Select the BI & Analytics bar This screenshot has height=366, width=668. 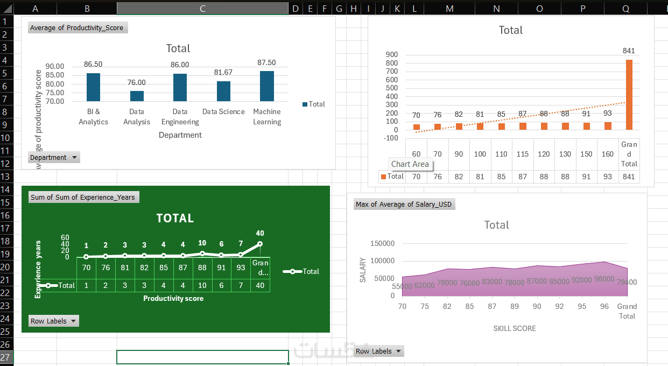[x=94, y=87]
